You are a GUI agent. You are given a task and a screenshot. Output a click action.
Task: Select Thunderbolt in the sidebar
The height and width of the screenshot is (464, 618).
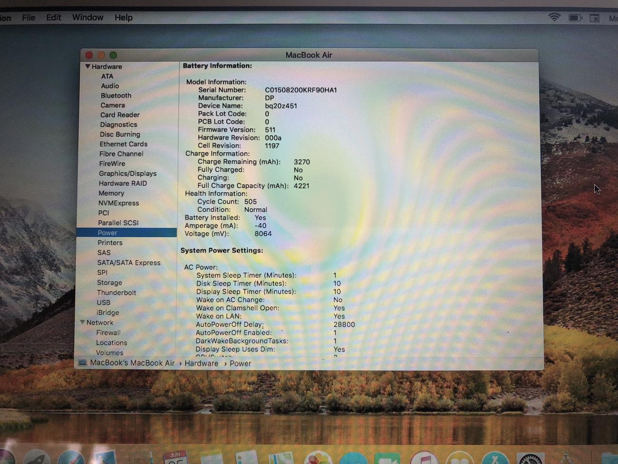(116, 293)
